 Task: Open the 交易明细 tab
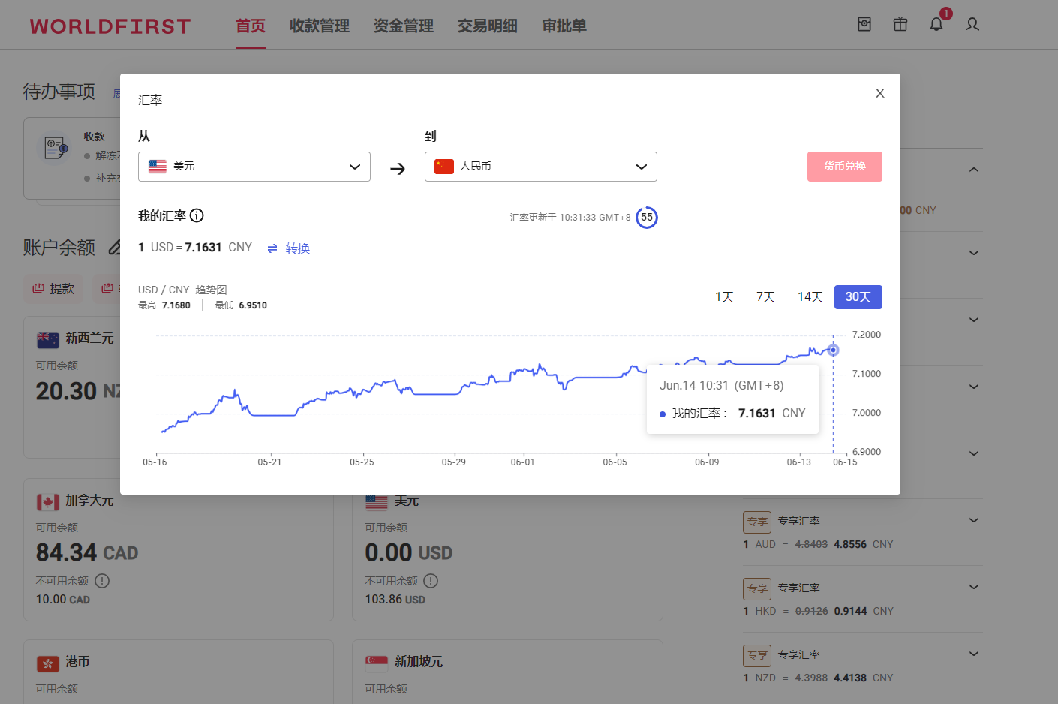(x=488, y=26)
